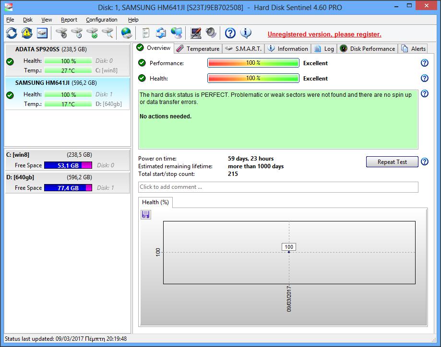441x347 pixels.
Task: Click the notepad report toolbar icon
Action: click(146, 33)
